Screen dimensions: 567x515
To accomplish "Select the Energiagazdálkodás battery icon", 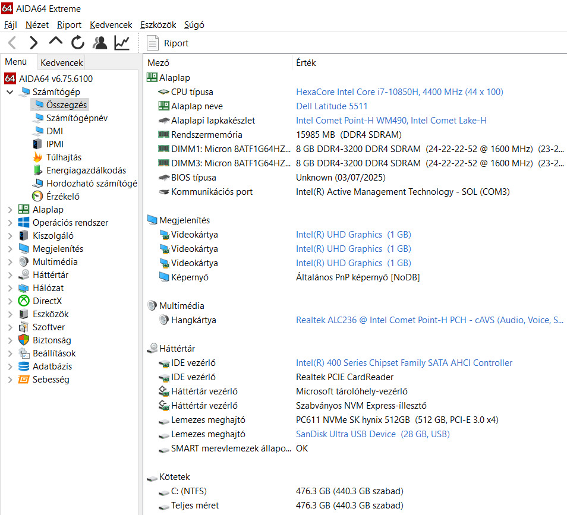I will (x=37, y=170).
